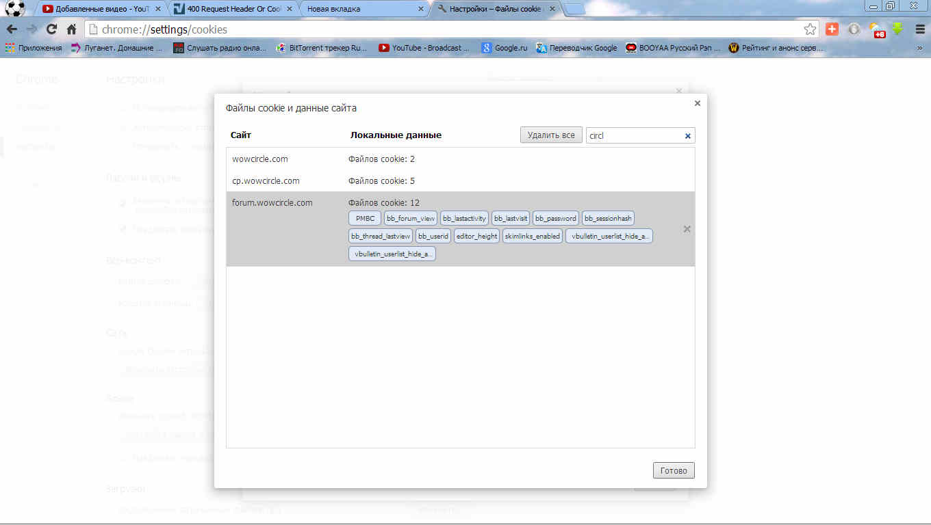Bookmark this page with the star
This screenshot has height=525, width=931.
tap(810, 29)
